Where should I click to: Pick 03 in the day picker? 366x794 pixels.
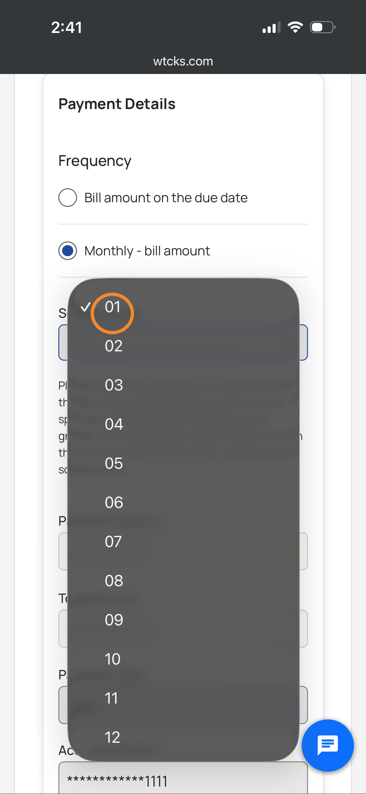(x=114, y=385)
